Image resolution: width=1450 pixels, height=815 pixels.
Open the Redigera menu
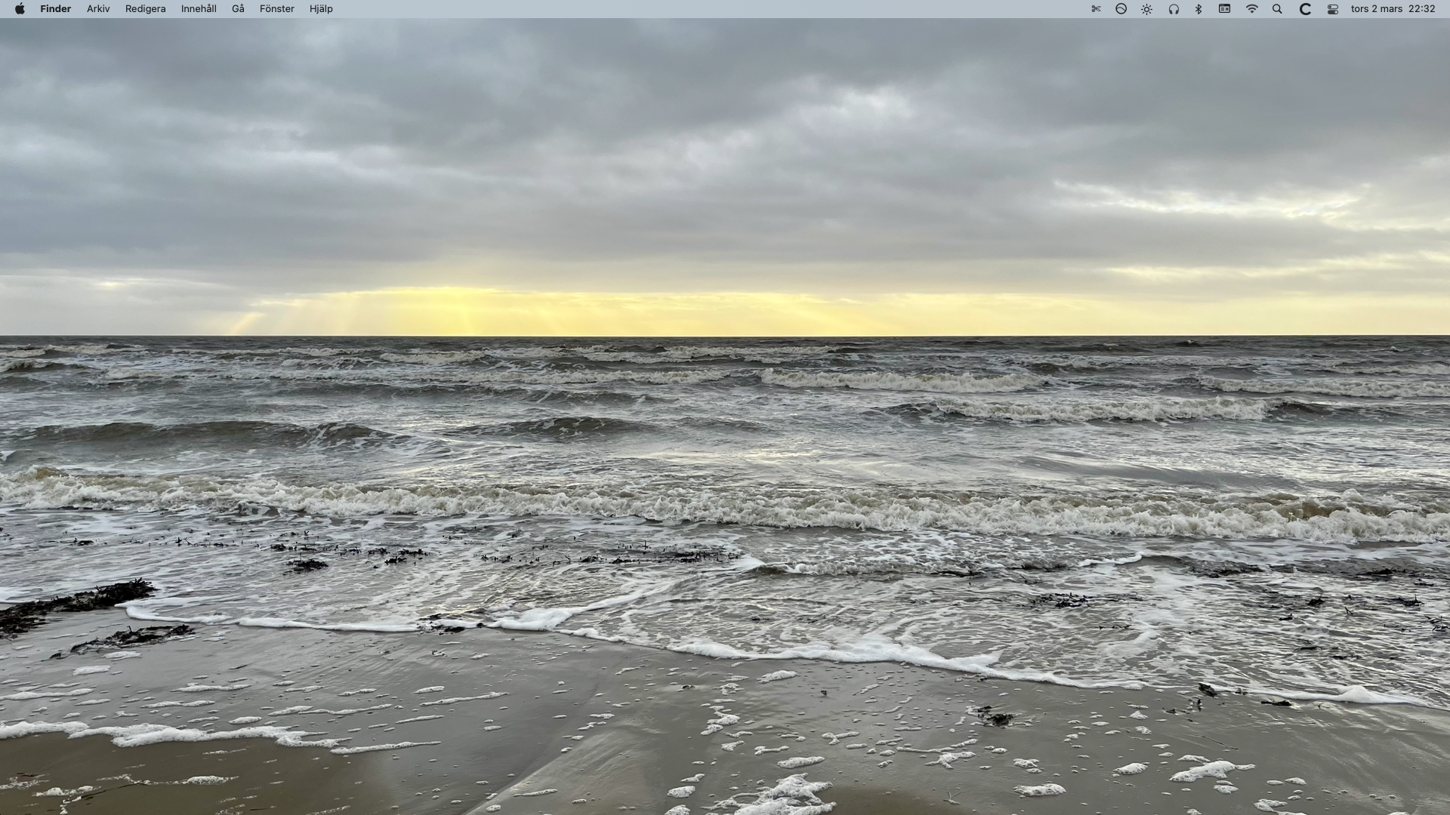(145, 9)
